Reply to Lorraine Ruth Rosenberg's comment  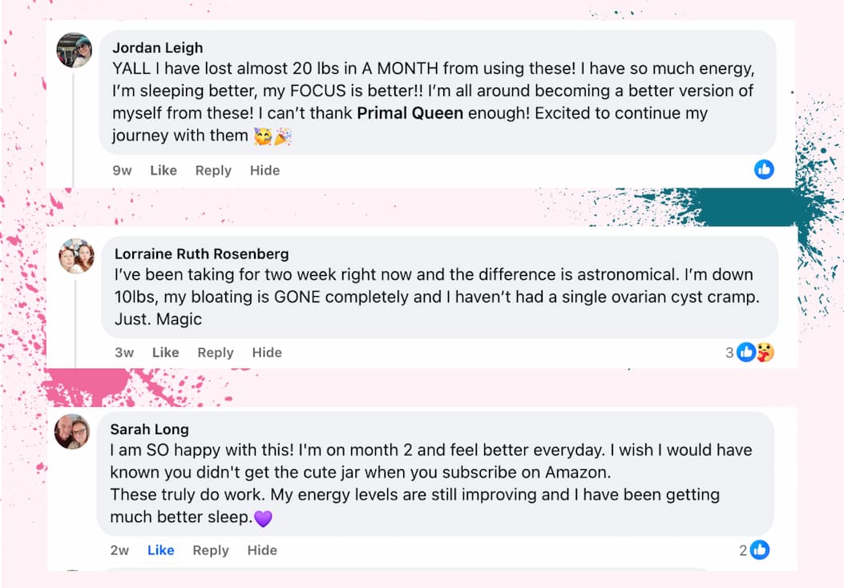coord(216,352)
